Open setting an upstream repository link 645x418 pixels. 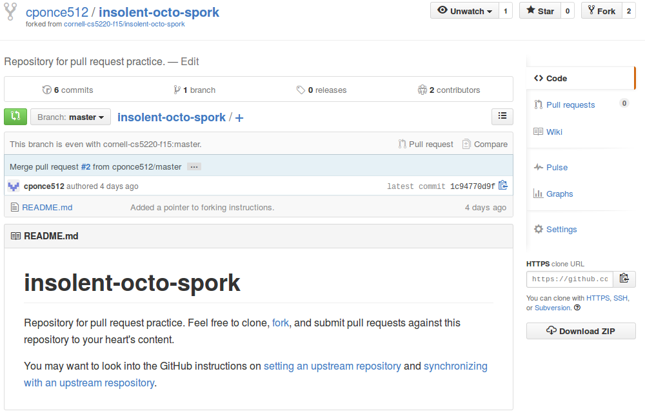pos(332,366)
